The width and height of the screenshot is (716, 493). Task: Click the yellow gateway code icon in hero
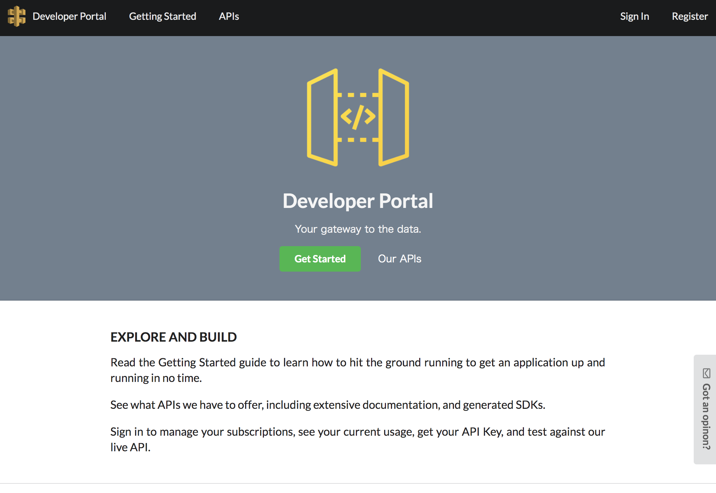point(357,117)
